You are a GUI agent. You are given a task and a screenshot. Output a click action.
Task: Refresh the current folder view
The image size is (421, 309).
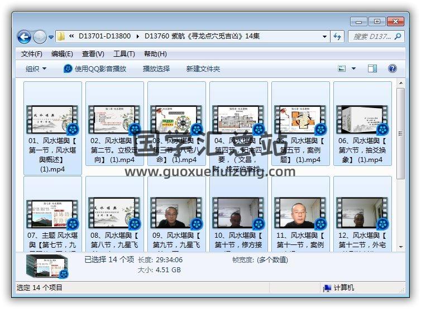click(x=337, y=37)
